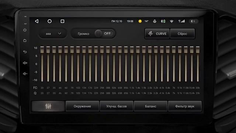The width and height of the screenshot is (236, 133).
Task: Click the FC value 79
Action: coord(72,88)
